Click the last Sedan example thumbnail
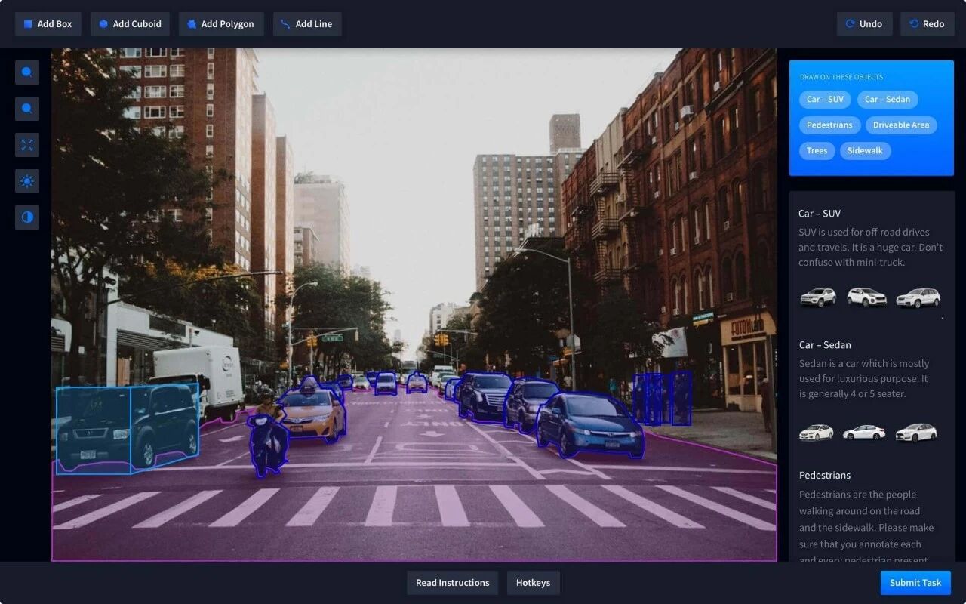 (916, 433)
